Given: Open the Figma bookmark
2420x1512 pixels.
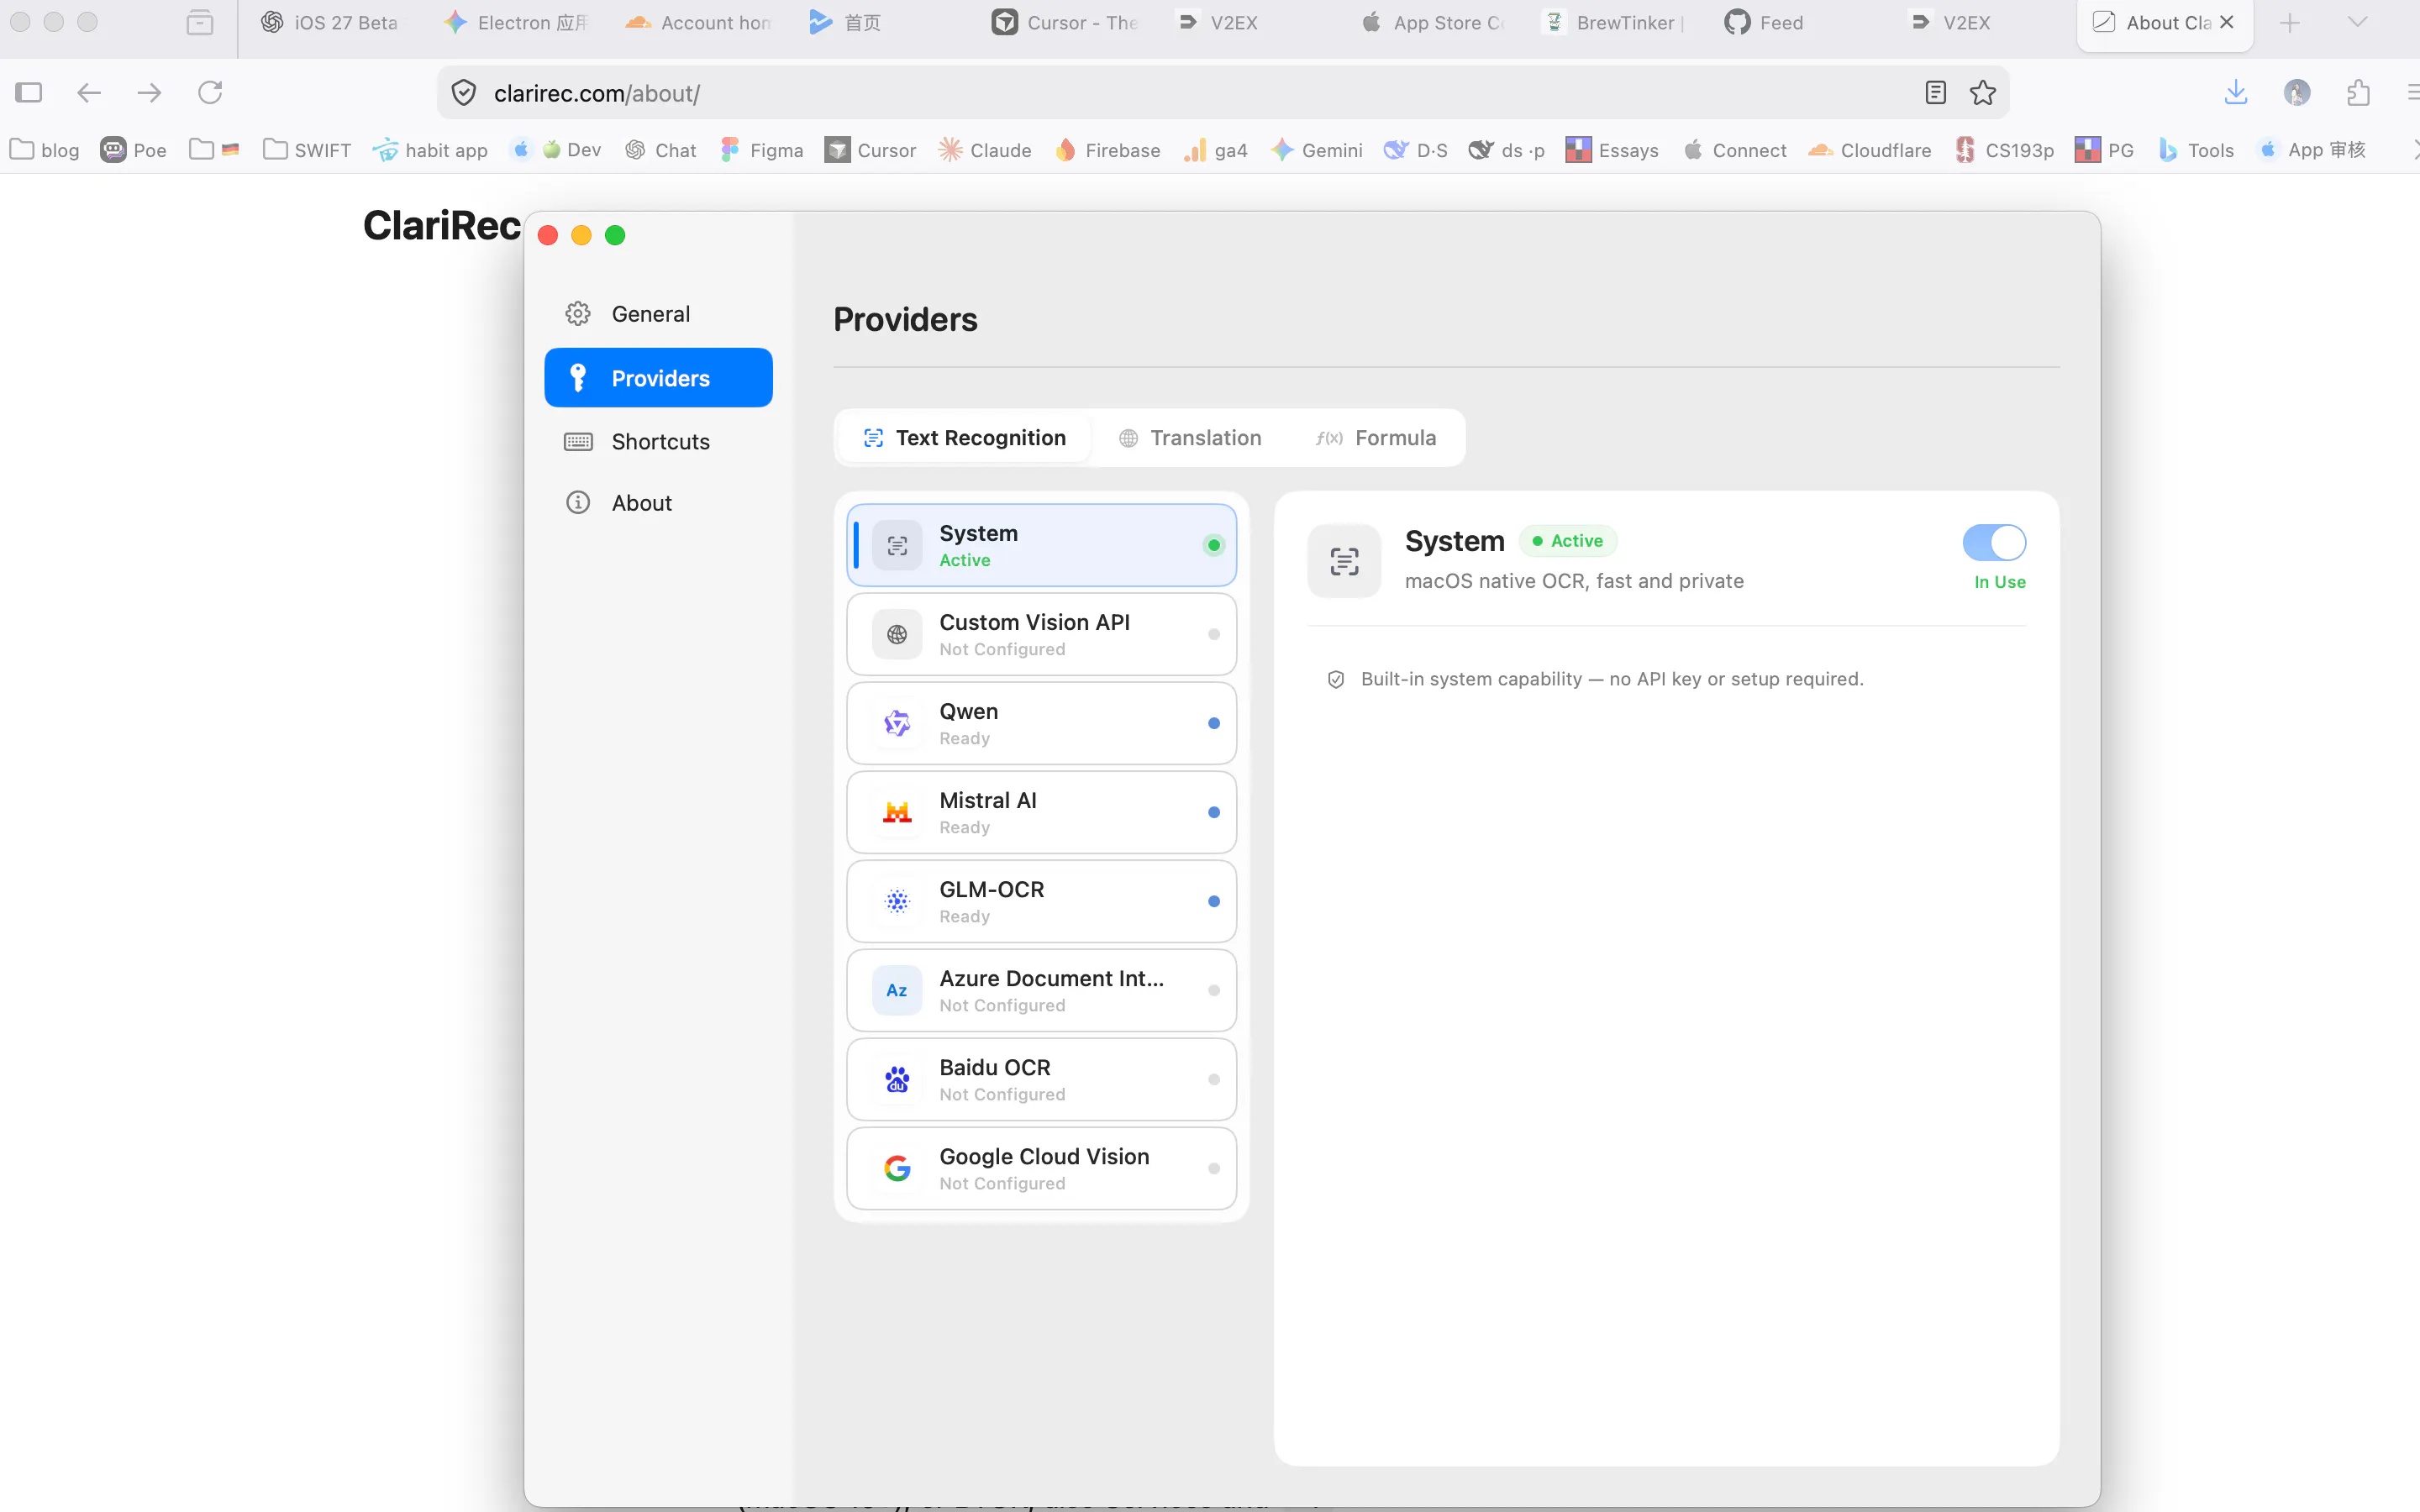Looking at the screenshot, I should (x=761, y=150).
